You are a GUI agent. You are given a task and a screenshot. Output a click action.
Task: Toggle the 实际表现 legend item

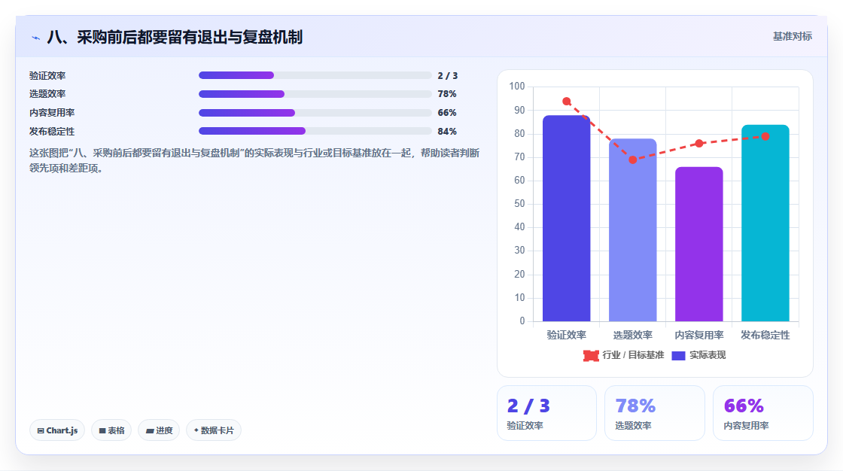pos(699,355)
